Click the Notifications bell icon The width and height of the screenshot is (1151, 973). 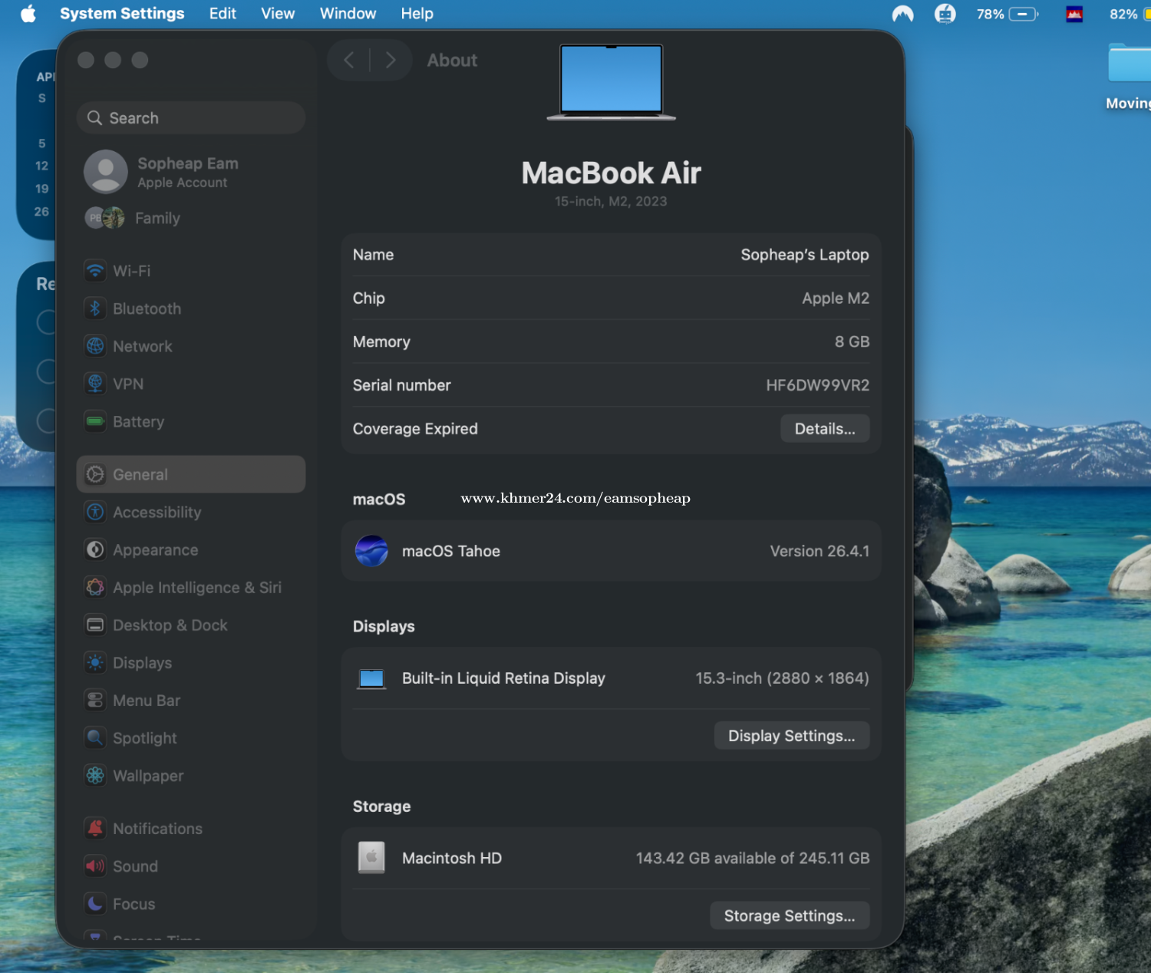click(x=95, y=828)
